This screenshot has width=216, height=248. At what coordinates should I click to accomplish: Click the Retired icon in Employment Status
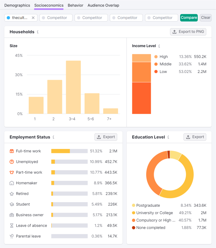pyautogui.click(x=12, y=194)
